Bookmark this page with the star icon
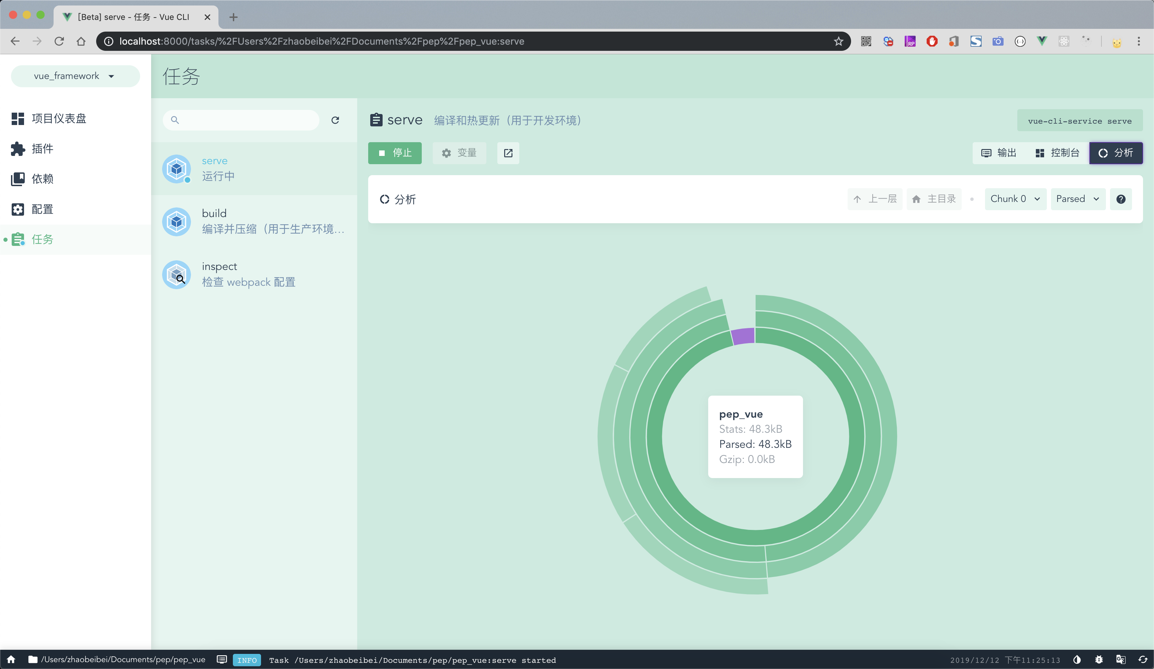1154x669 pixels. pos(838,41)
